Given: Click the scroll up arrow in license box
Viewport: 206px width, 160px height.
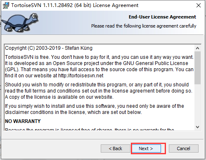Looking at the screenshot, I should (x=197, y=48).
